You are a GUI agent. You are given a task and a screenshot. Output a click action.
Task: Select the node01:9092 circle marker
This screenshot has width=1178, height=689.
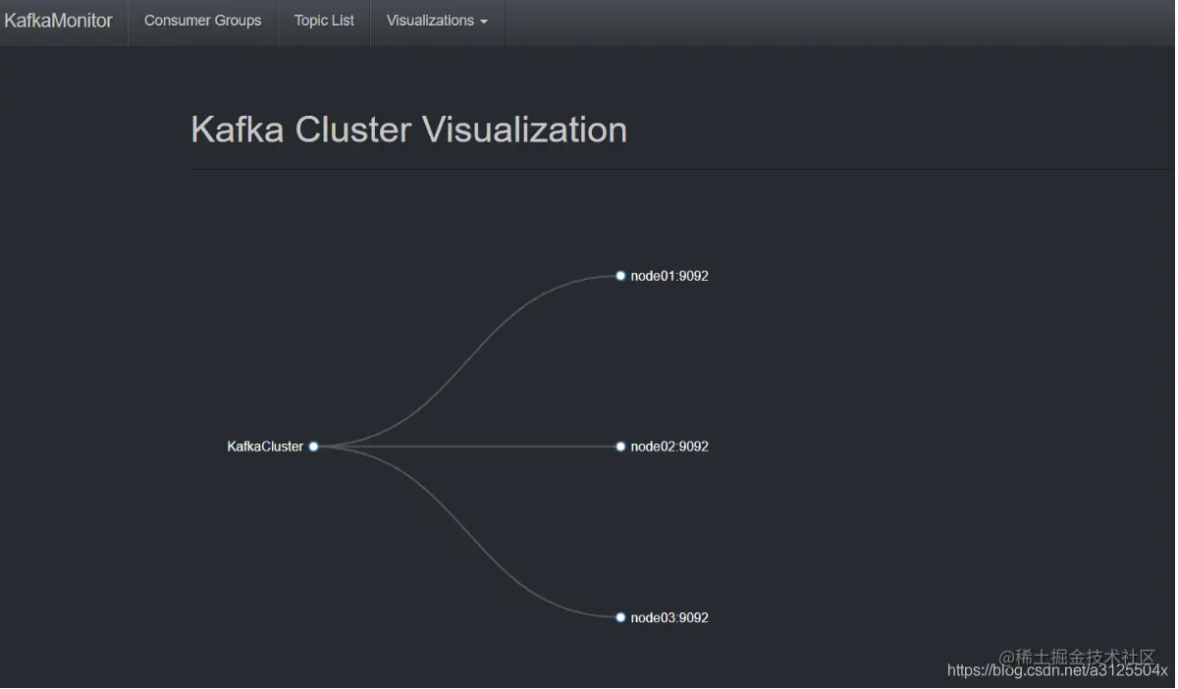coord(620,276)
